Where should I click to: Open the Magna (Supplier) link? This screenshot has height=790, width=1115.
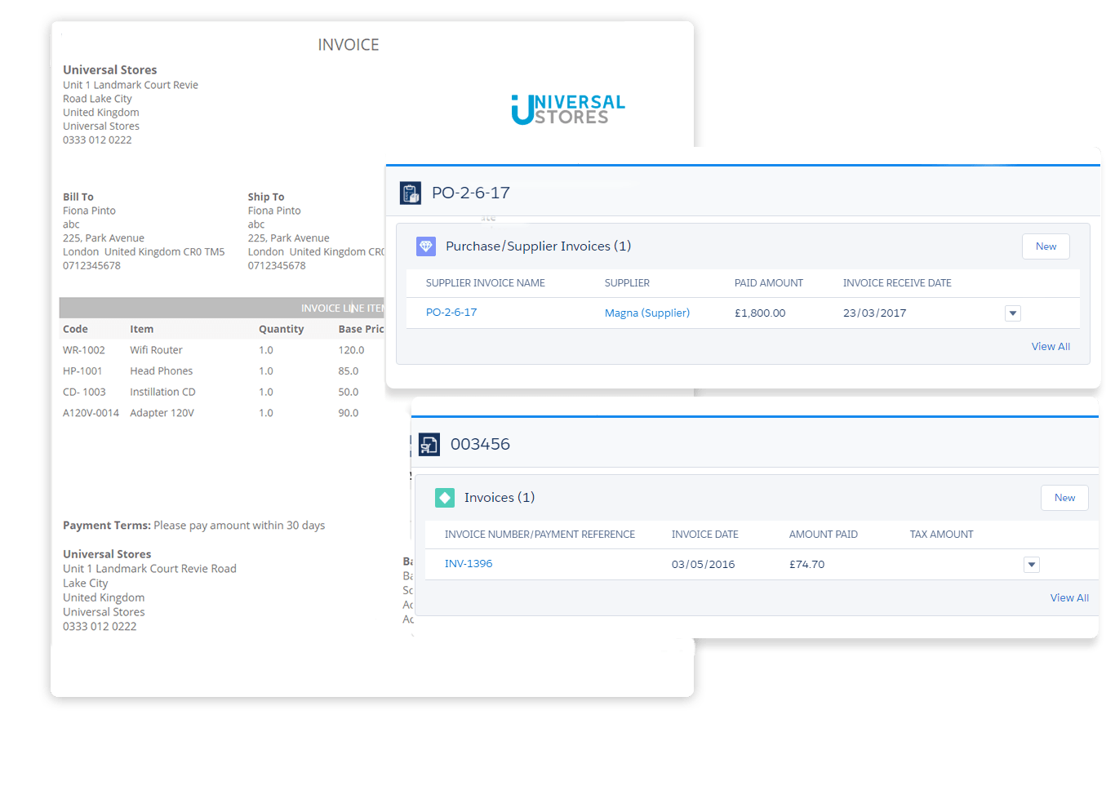(647, 313)
